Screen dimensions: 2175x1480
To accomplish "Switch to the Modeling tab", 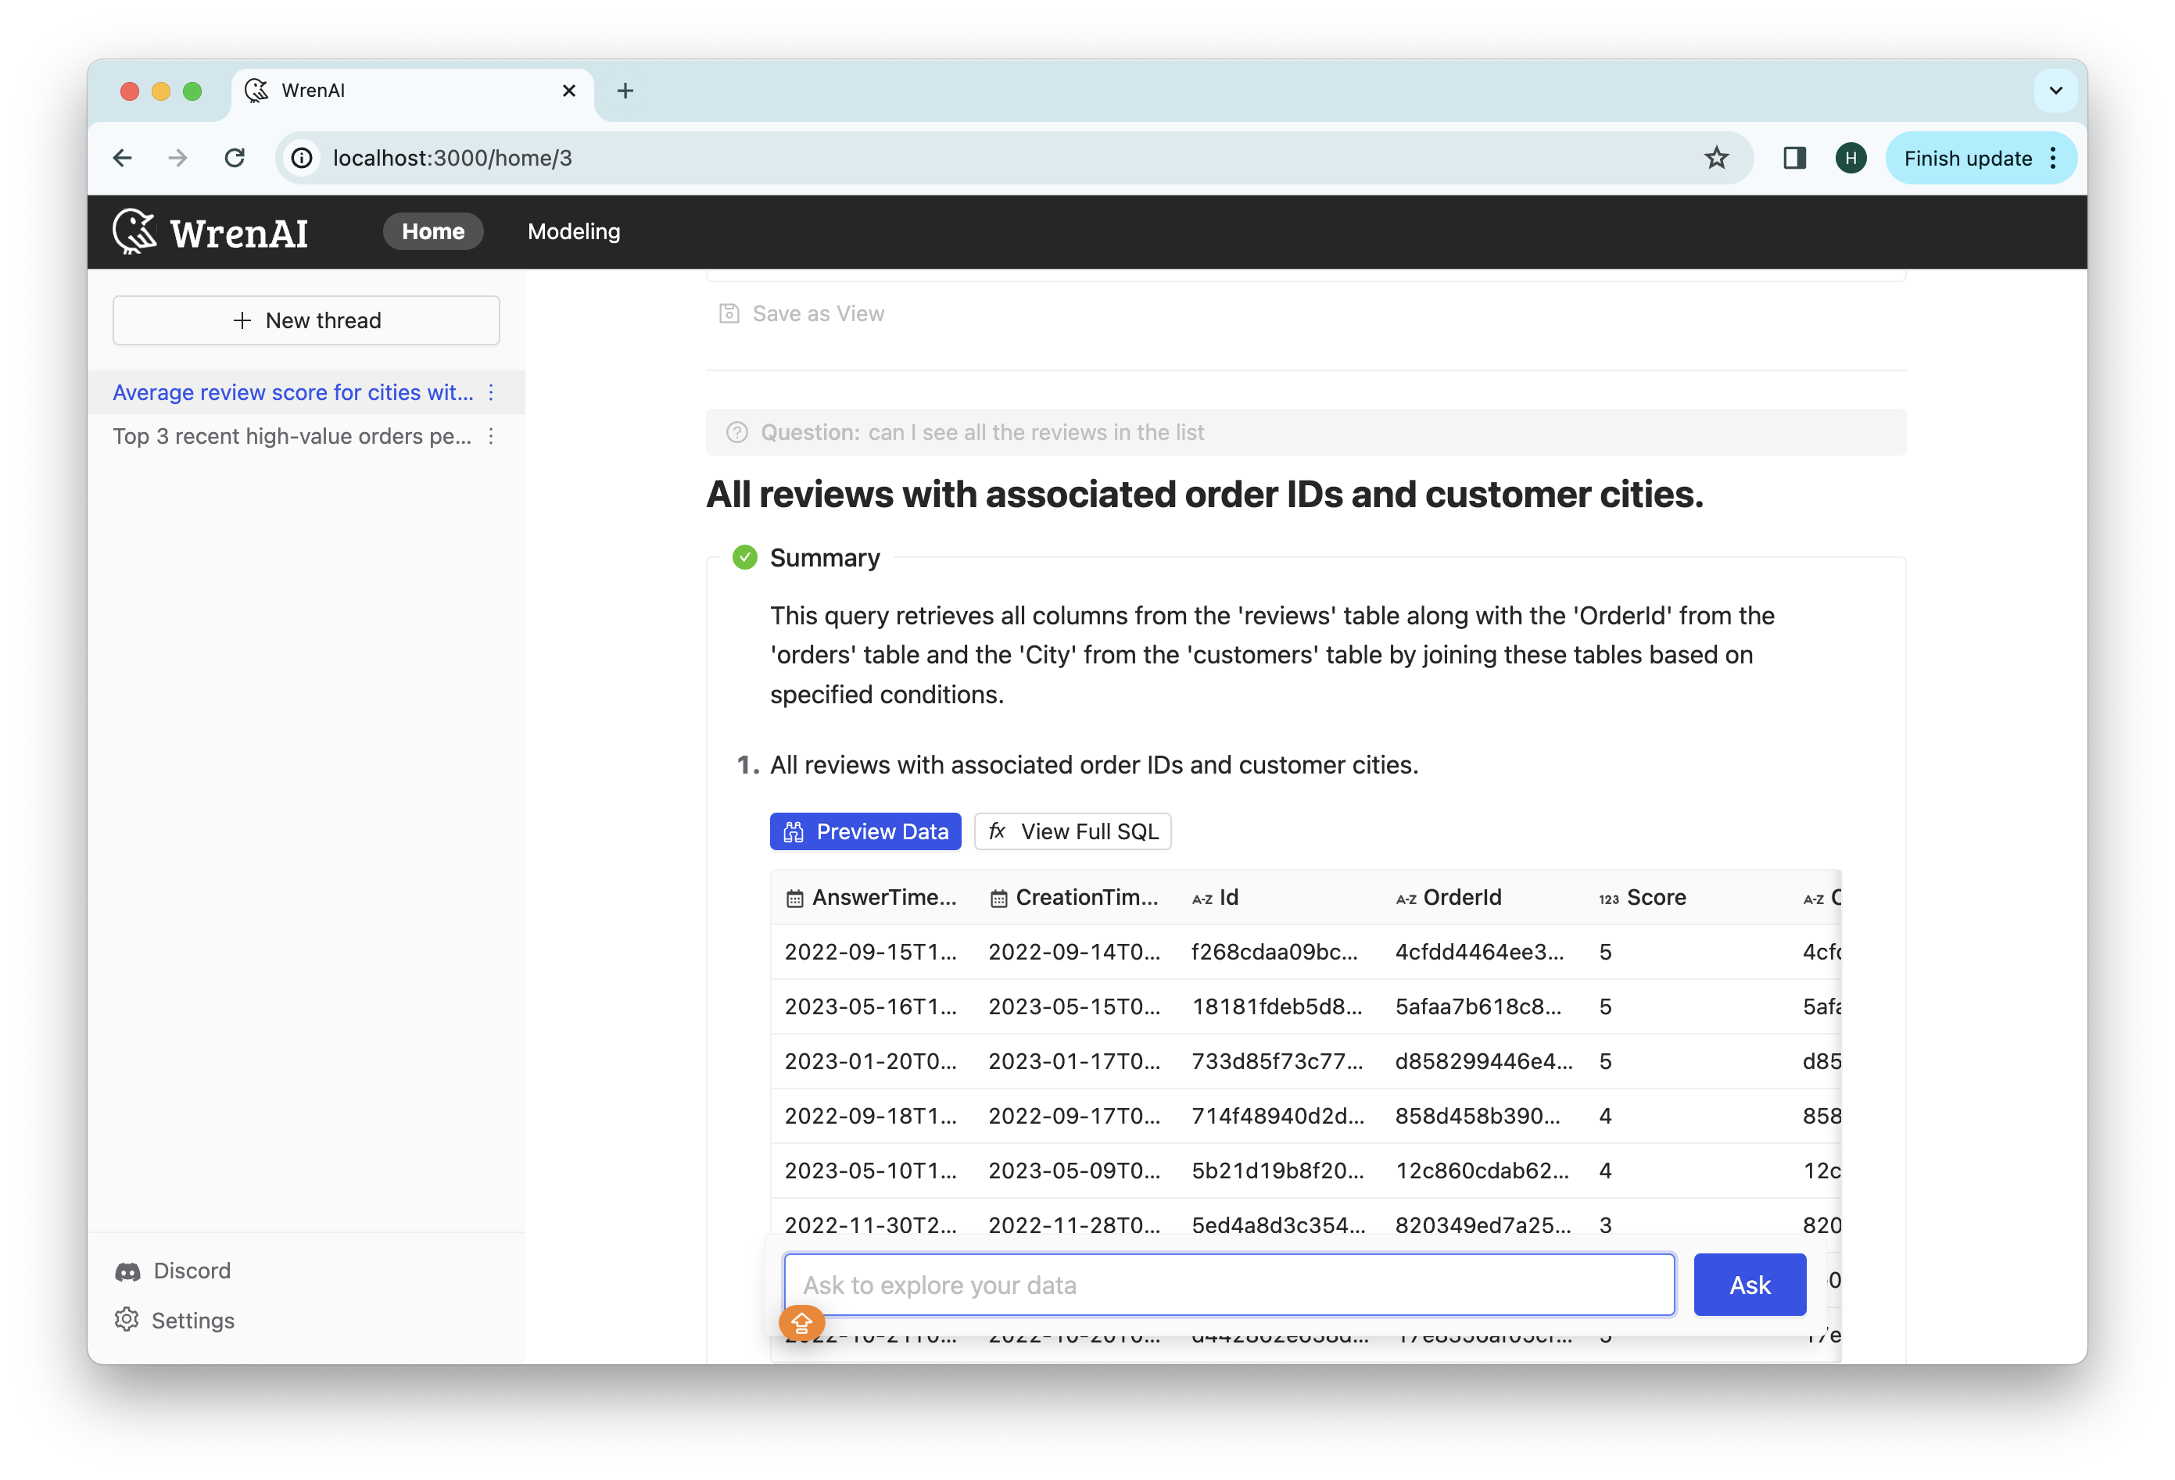I will 574,231.
